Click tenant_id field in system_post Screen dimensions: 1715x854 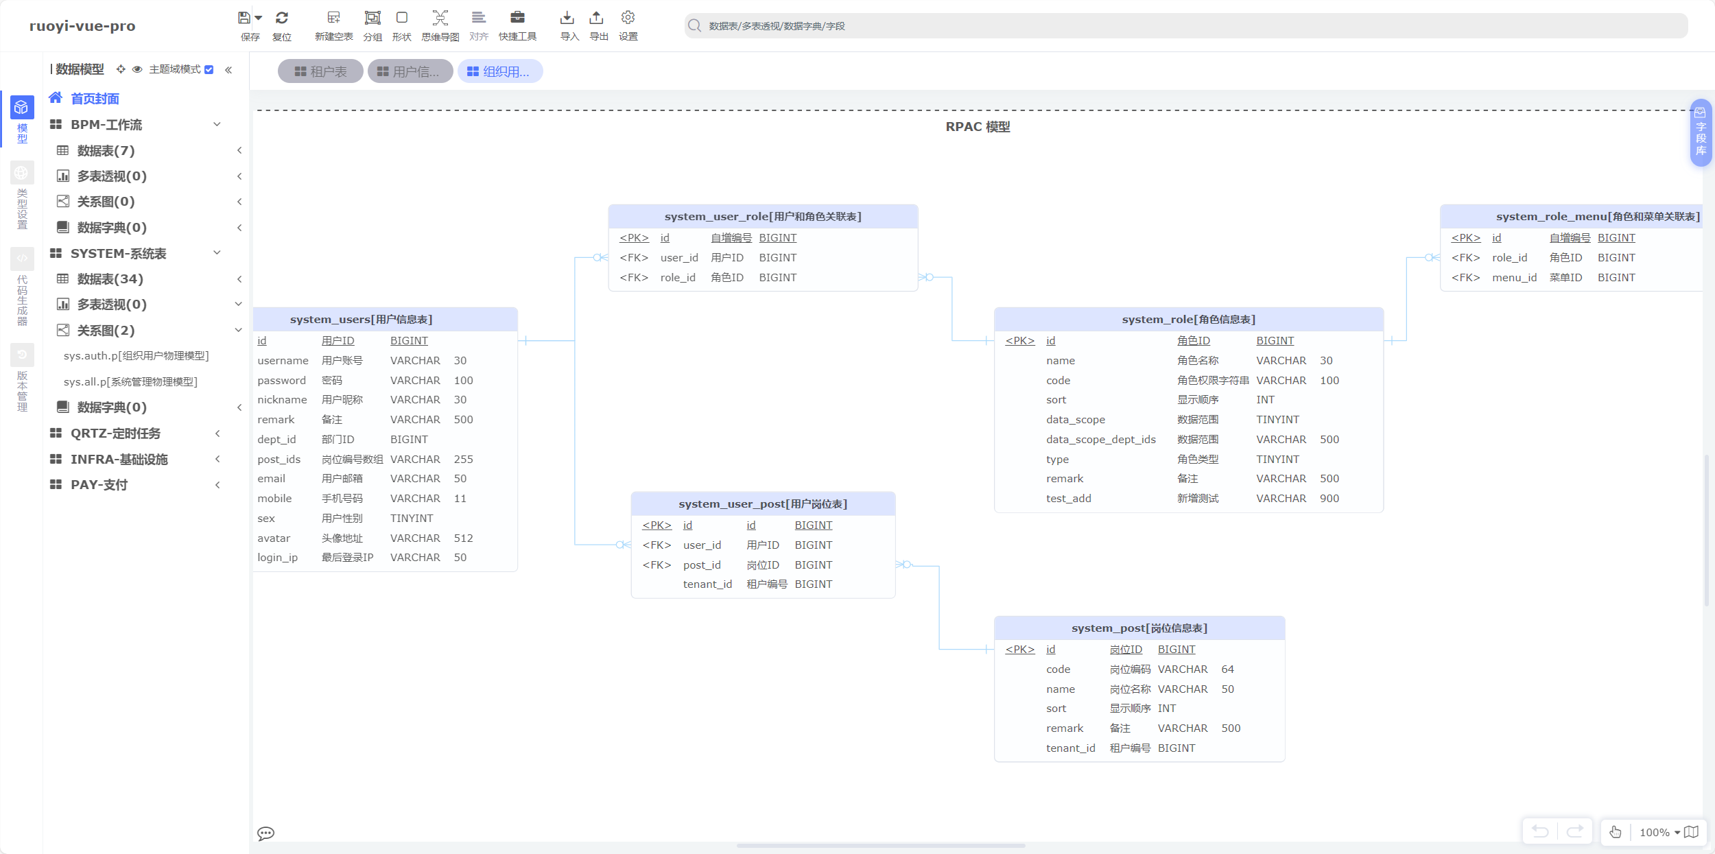coord(1070,748)
